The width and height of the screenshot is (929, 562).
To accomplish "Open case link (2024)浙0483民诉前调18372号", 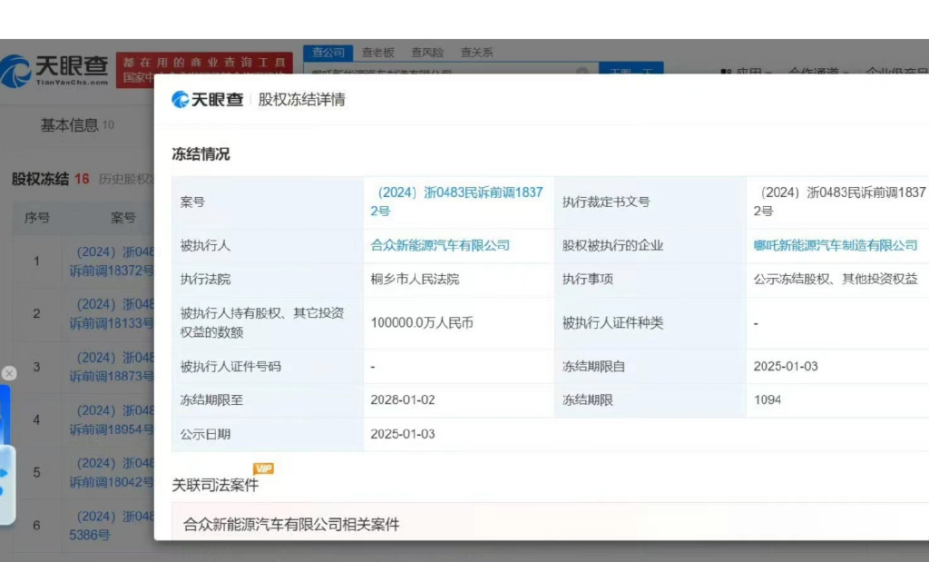I will 456,202.
